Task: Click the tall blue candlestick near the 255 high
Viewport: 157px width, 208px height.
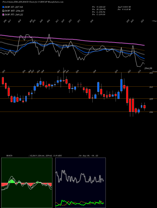Action: coord(121,85)
